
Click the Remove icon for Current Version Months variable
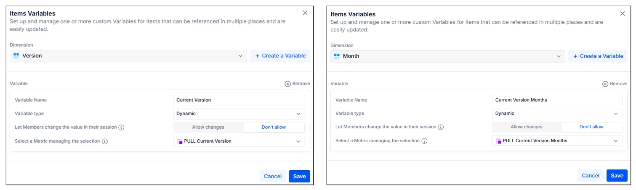(x=605, y=84)
